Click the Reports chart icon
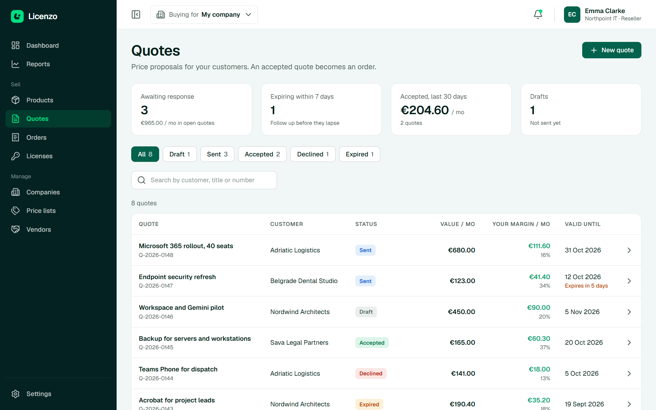 15,64
